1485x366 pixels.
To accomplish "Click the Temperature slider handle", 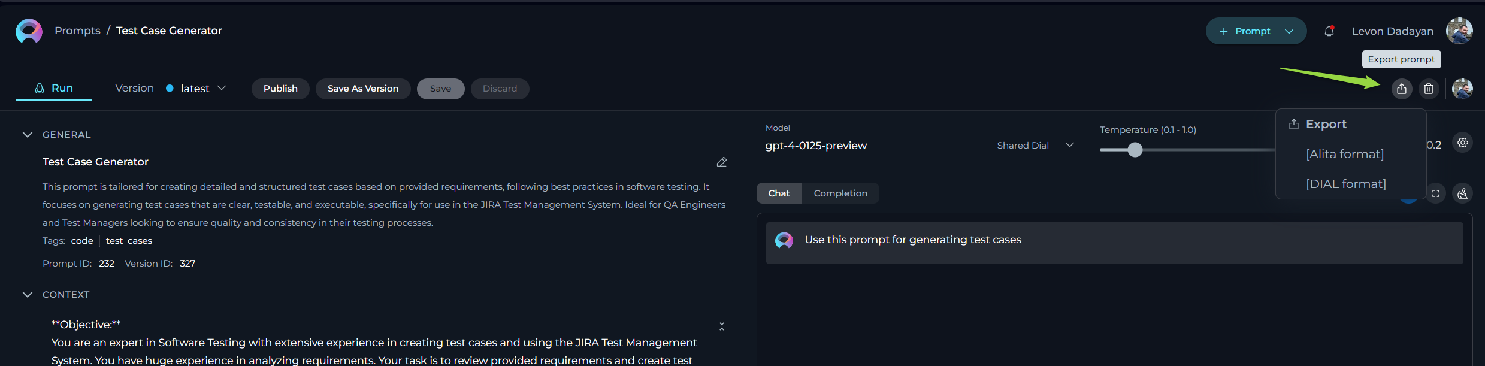I will 1135,150.
